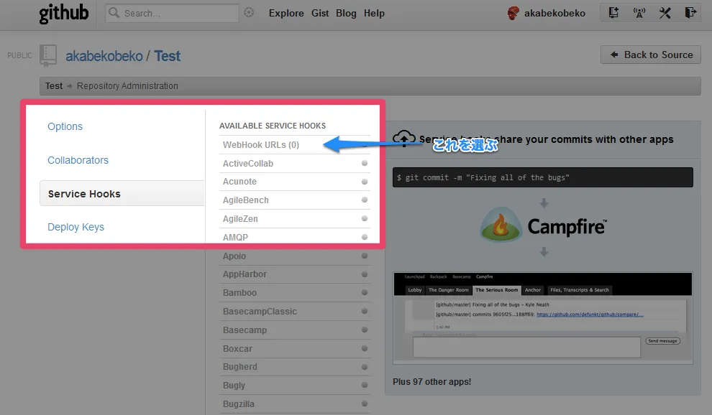Screen dimensions: 712x415
Task: Open the Deploy Keys section
Action: (76, 227)
